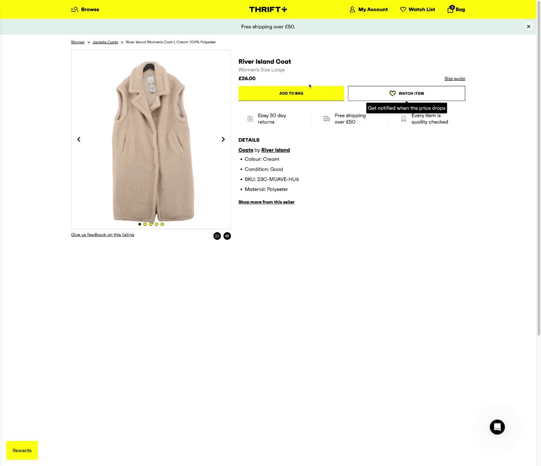Select the second image carousel dot
The height and width of the screenshot is (466, 541).
click(145, 224)
